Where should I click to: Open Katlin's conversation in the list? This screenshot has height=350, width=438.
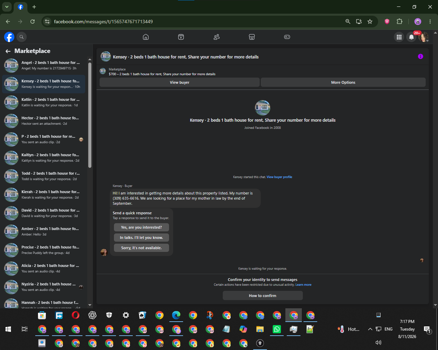click(44, 102)
